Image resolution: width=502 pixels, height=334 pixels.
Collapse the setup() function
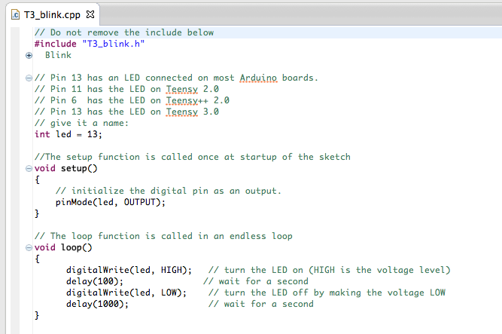[29, 168]
